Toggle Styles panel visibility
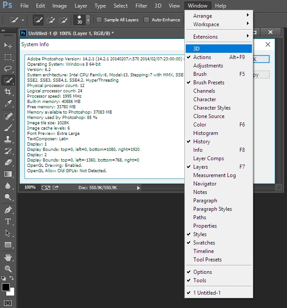 tap(219, 234)
